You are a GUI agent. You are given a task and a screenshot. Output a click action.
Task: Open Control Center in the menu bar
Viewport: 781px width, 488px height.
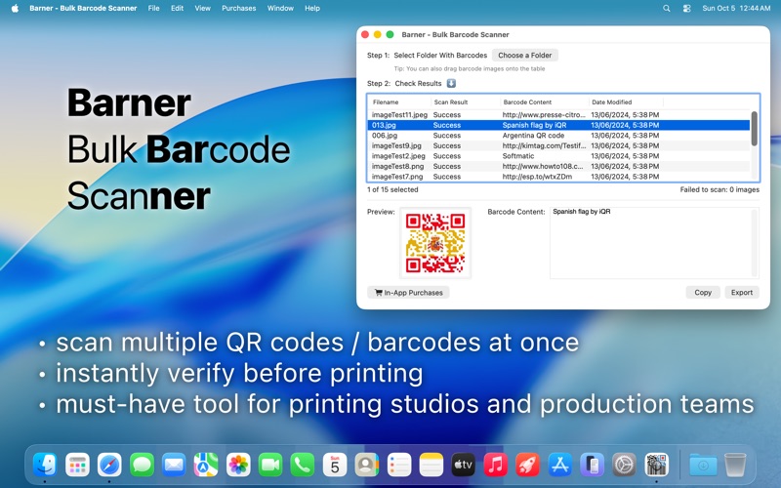point(687,8)
